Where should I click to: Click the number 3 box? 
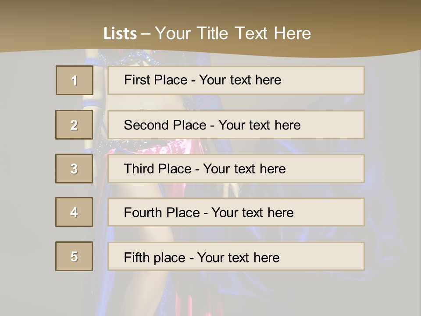[74, 169]
